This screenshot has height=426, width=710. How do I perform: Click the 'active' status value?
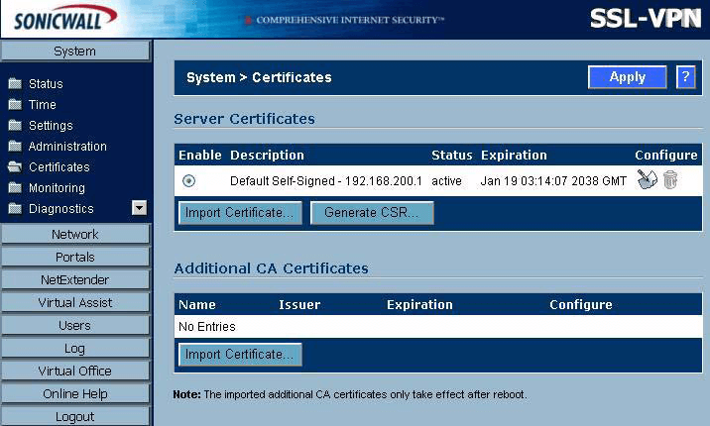pyautogui.click(x=446, y=181)
